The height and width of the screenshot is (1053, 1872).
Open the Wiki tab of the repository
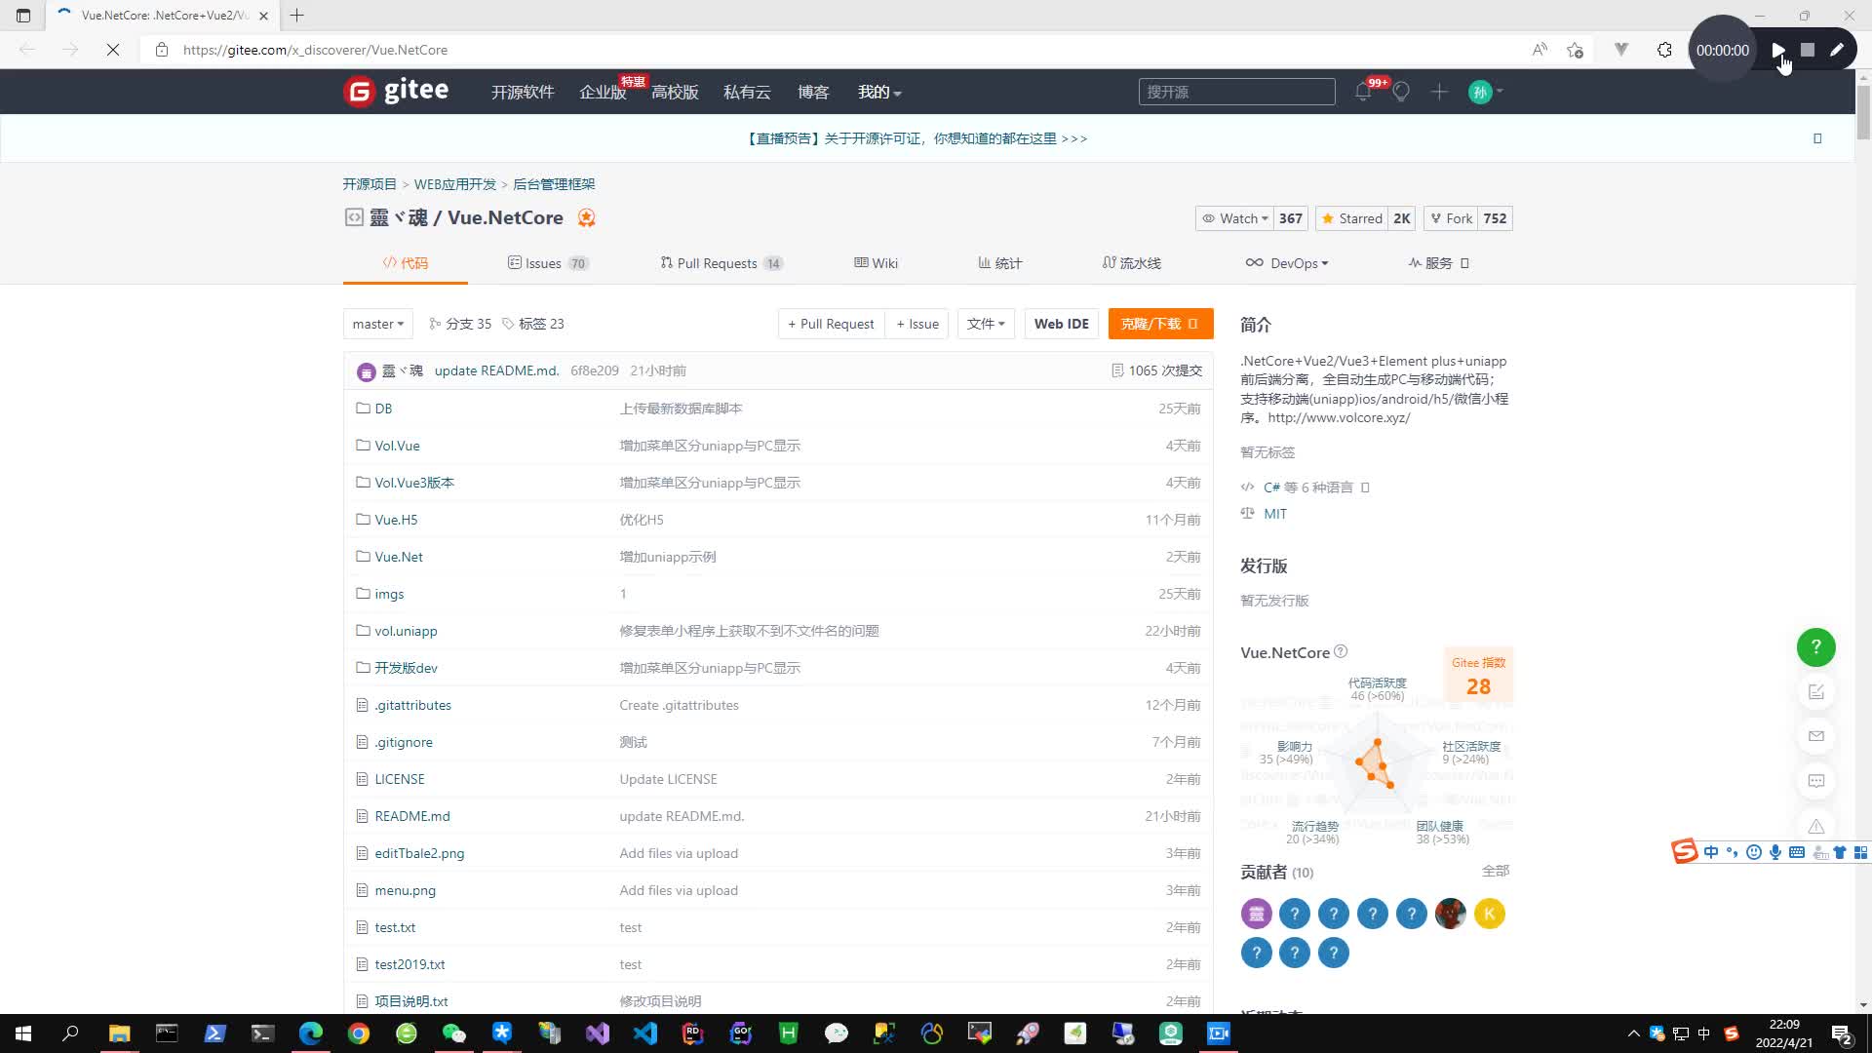[x=875, y=263]
